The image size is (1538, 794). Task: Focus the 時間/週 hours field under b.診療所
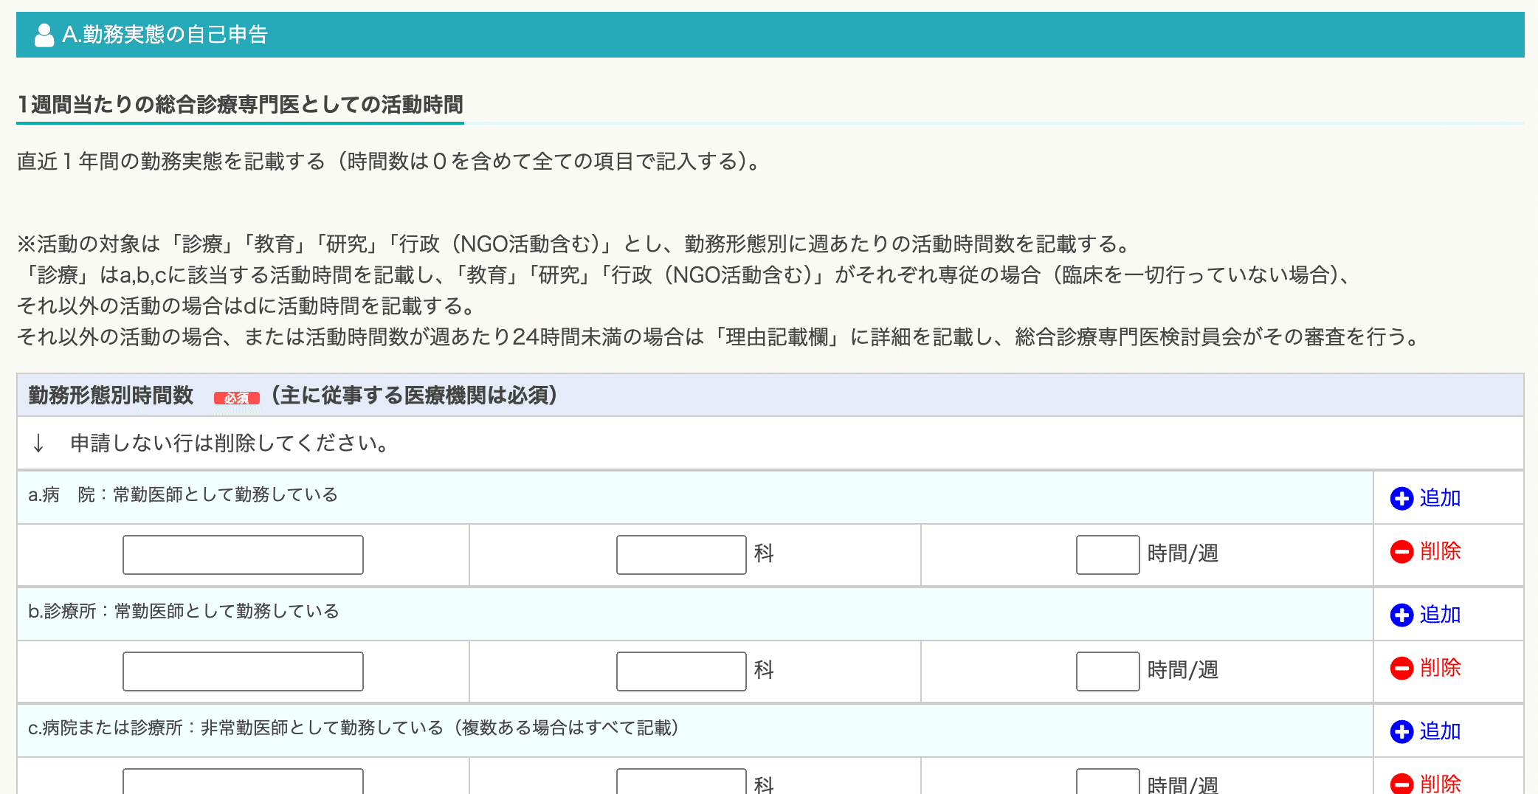pos(1108,672)
